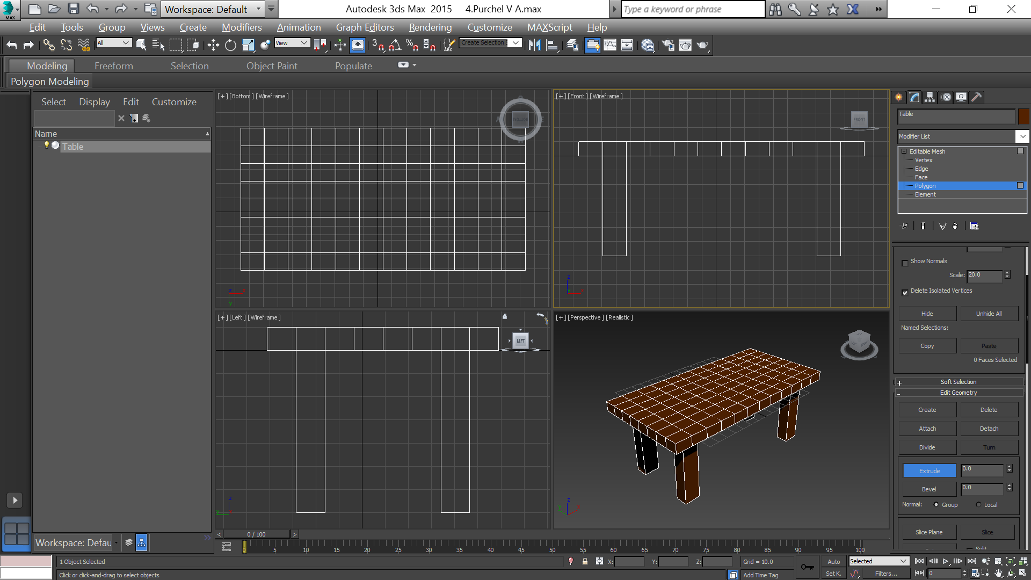Image resolution: width=1031 pixels, height=580 pixels.
Task: Click the Extrude button
Action: click(930, 471)
